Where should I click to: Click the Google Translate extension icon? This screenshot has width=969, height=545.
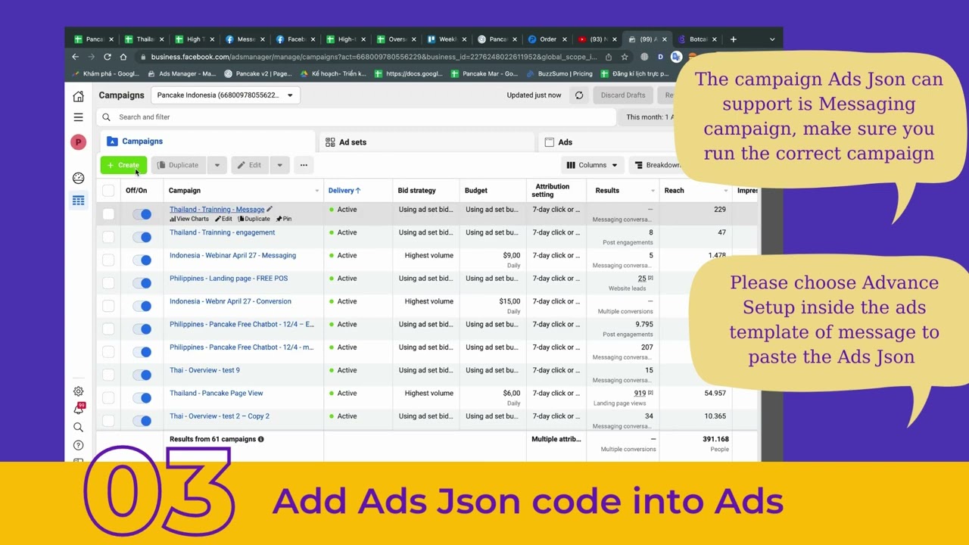click(676, 57)
